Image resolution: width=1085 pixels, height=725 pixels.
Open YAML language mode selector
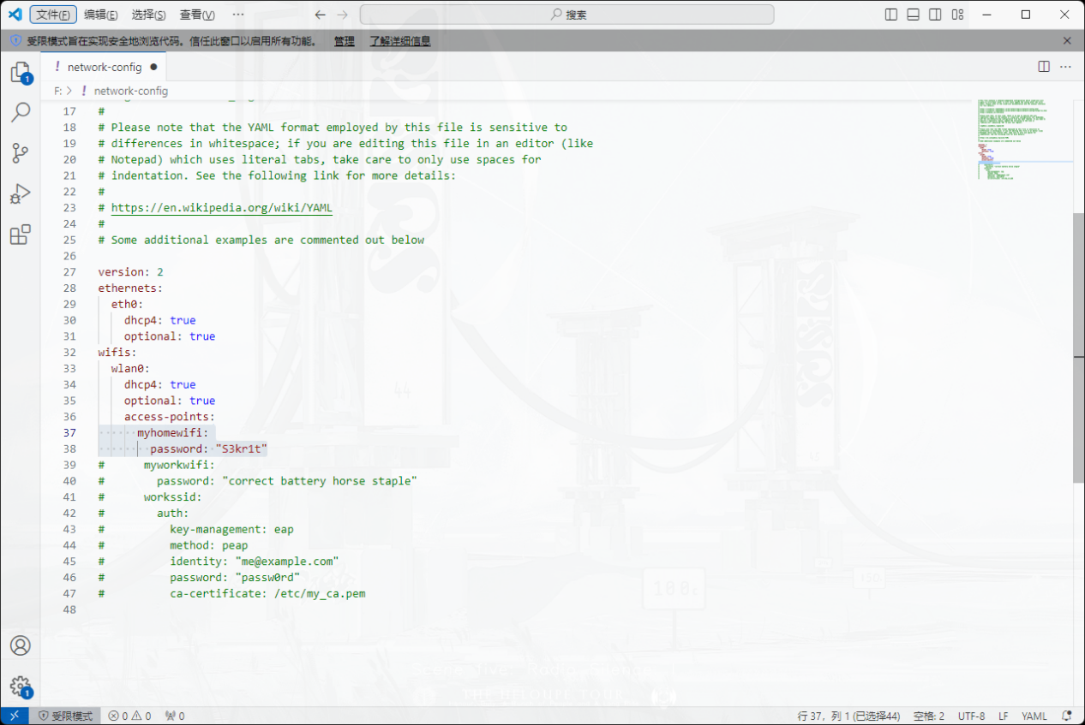(1034, 716)
